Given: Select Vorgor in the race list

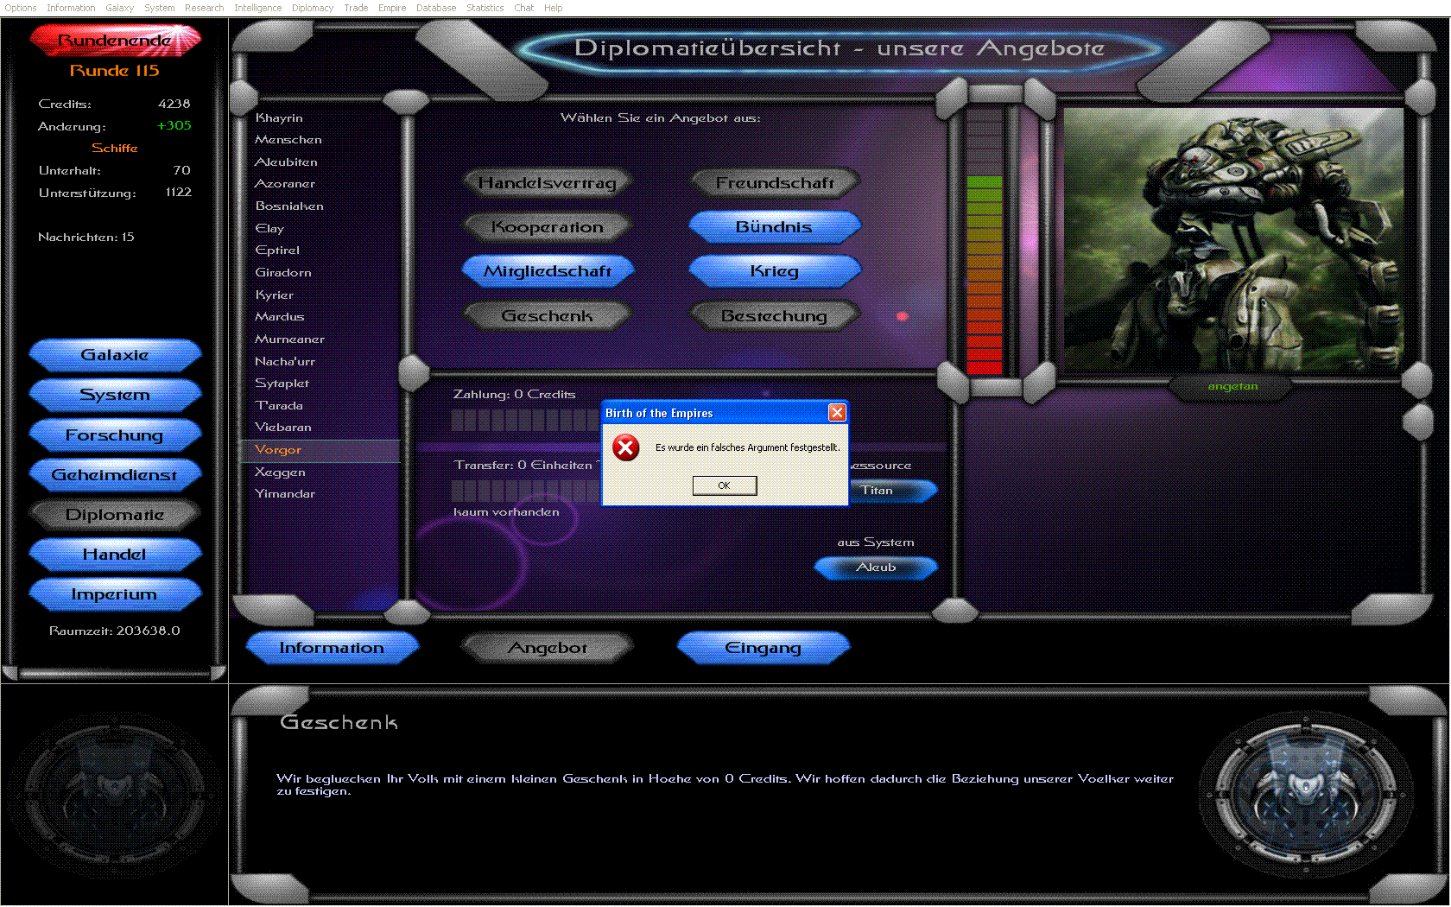Looking at the screenshot, I should (278, 450).
